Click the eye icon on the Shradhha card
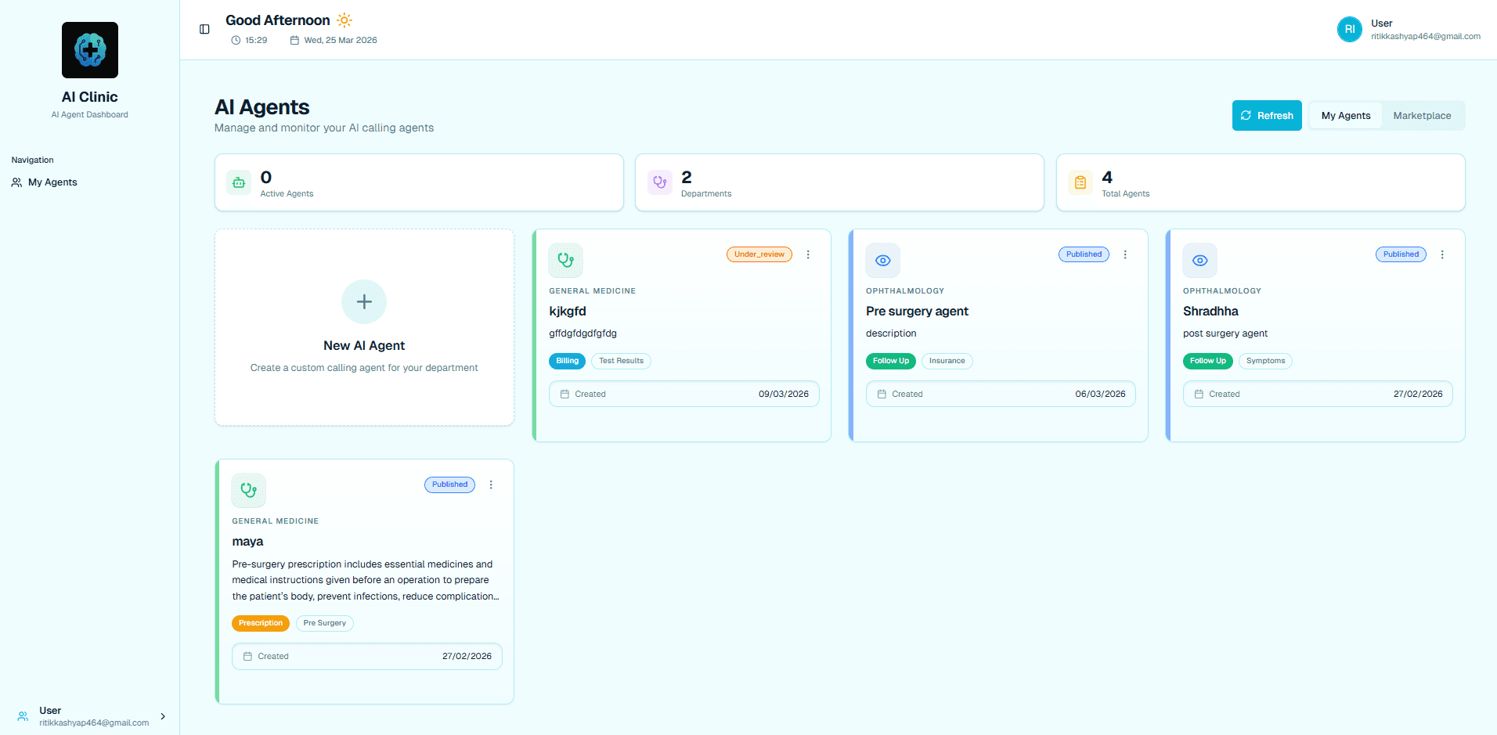1497x735 pixels. tap(1199, 260)
